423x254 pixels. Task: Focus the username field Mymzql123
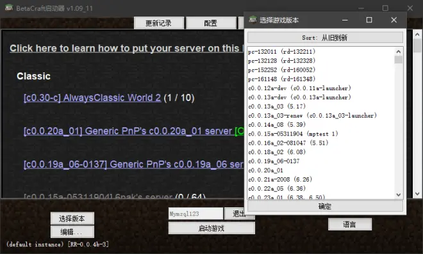[196, 214]
